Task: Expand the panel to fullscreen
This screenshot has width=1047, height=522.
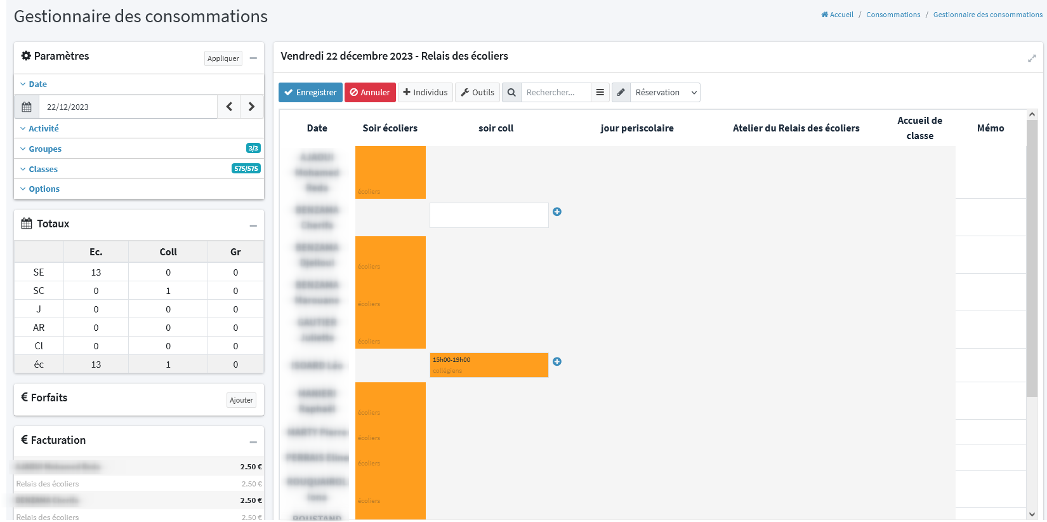Action: [1032, 58]
